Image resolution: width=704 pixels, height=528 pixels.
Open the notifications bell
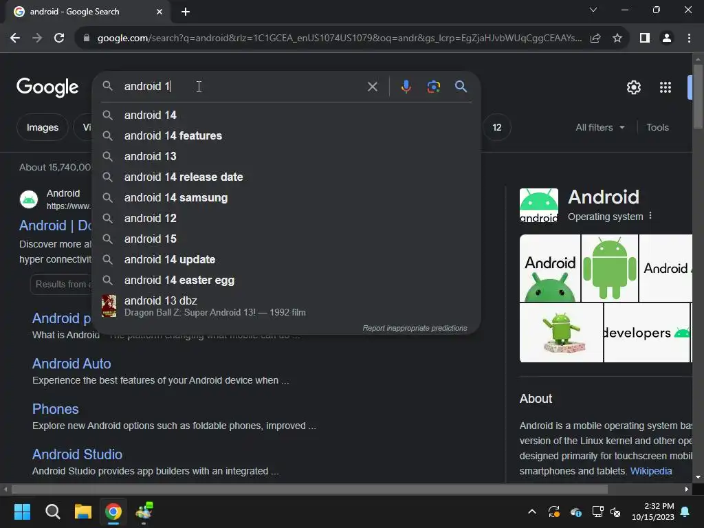tap(685, 511)
